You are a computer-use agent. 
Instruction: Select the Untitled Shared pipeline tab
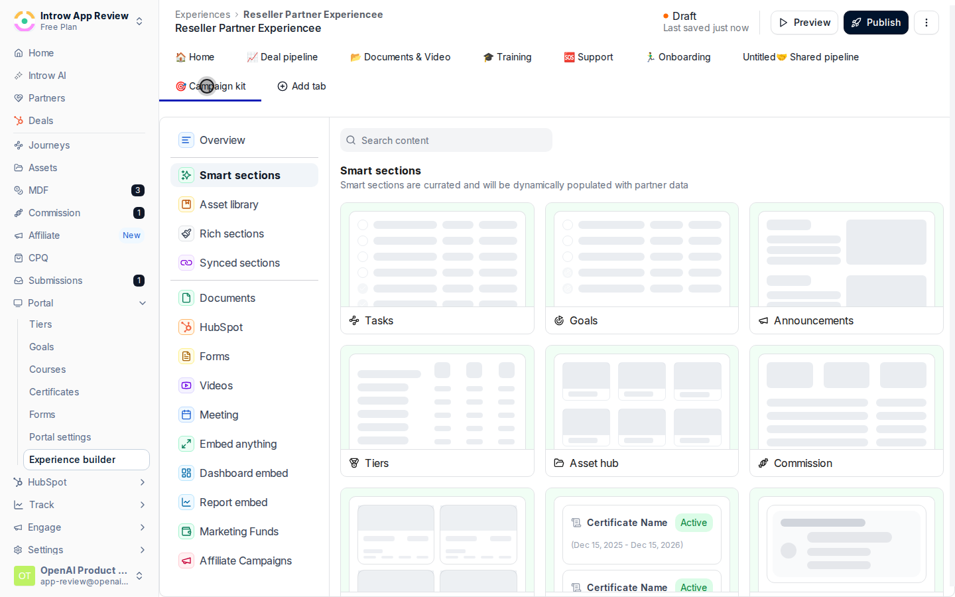(x=800, y=57)
